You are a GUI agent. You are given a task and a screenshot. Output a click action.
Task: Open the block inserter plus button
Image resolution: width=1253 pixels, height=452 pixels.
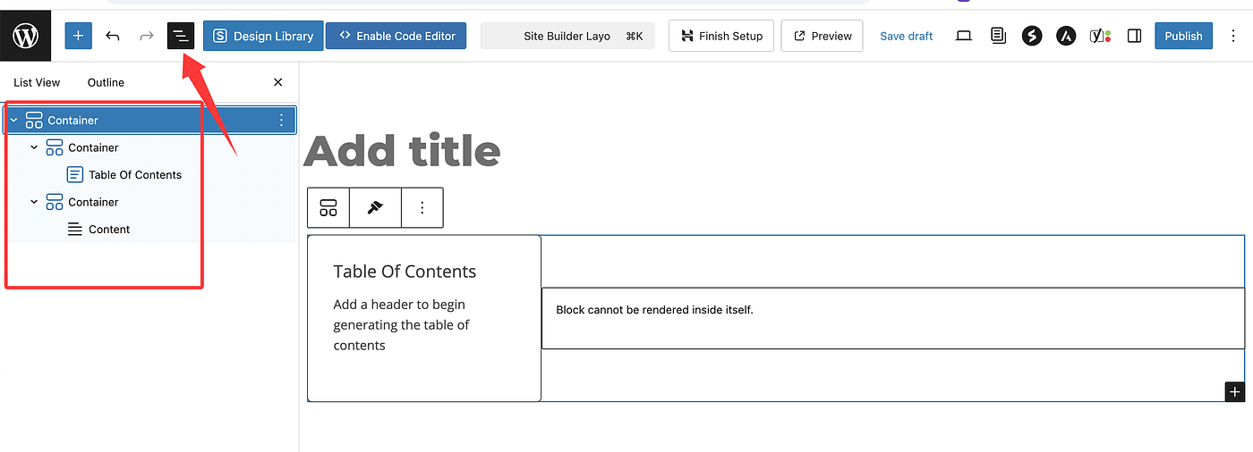[79, 36]
